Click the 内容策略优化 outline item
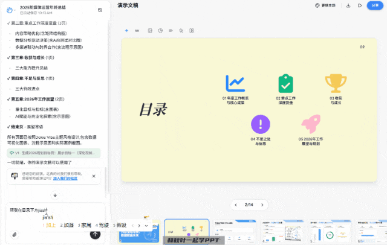The width and height of the screenshot is (387, 245). click(41, 33)
